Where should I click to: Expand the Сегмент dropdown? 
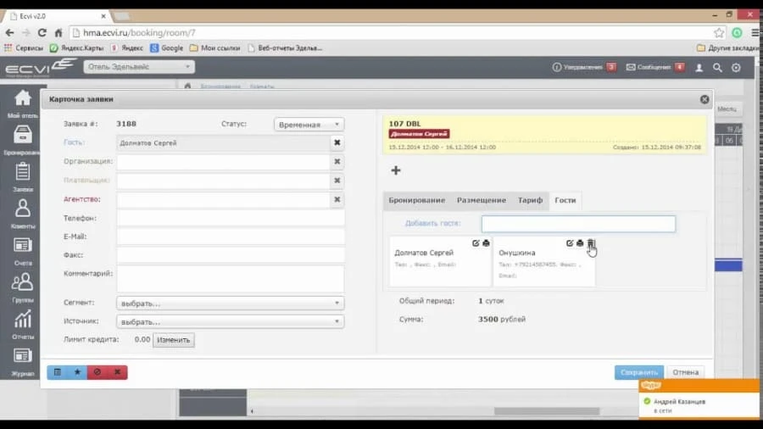click(230, 303)
